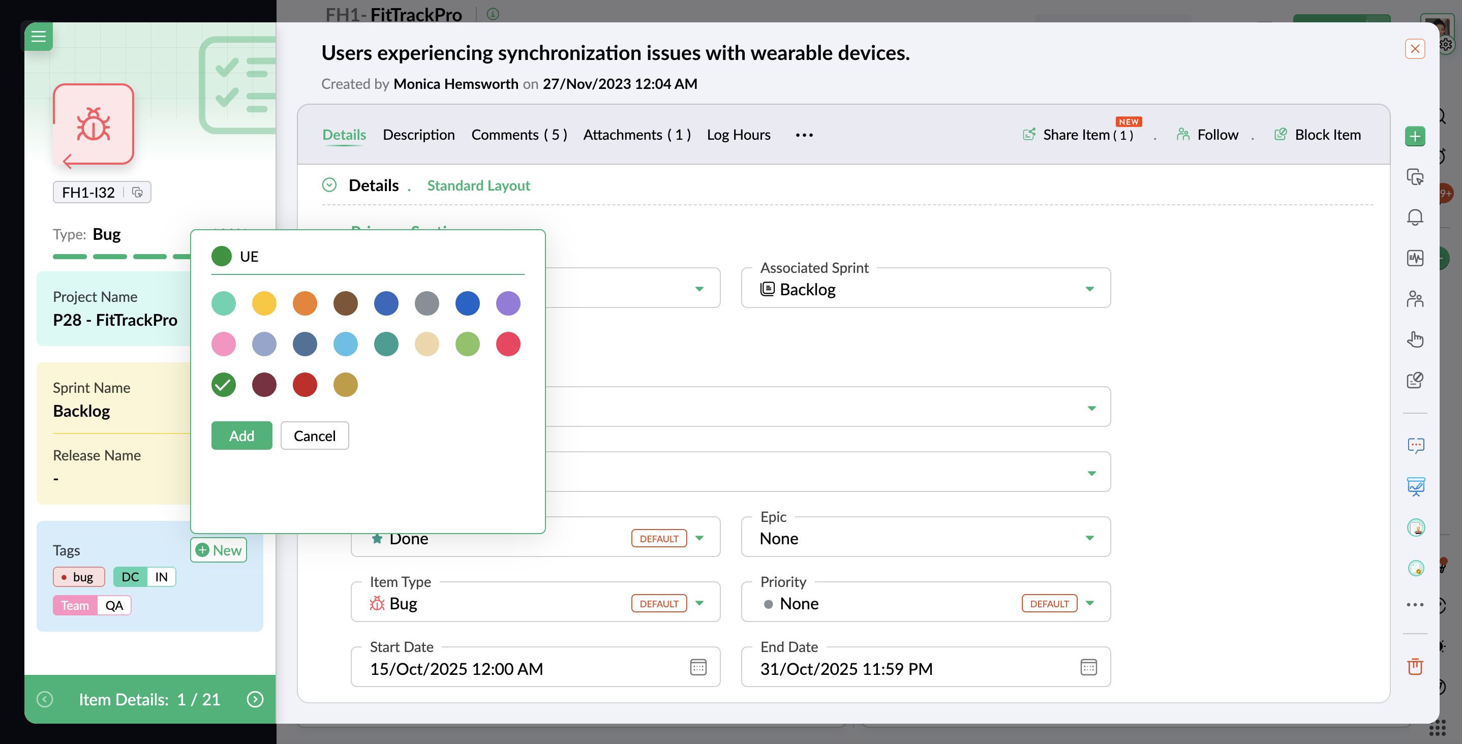The height and width of the screenshot is (744, 1462).
Task: Select the checked green color swatch
Action: click(x=224, y=385)
